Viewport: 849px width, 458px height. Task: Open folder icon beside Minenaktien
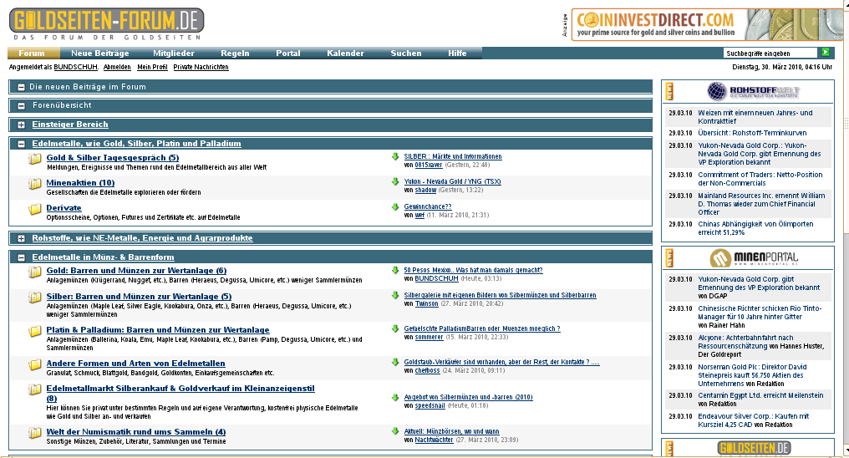pos(34,184)
